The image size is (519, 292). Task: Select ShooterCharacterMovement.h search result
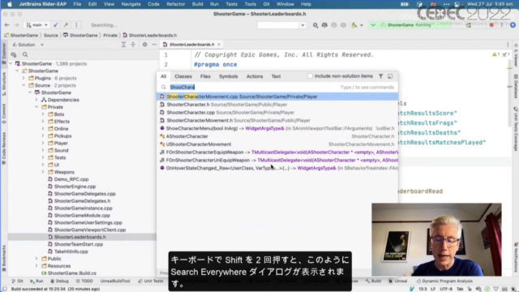tap(277, 121)
